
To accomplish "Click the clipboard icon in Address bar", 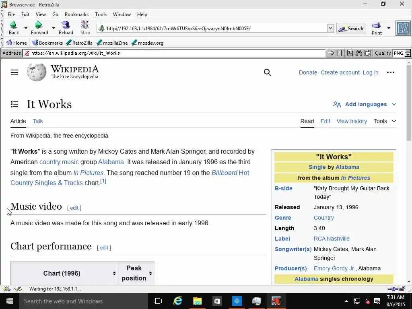I will (x=368, y=53).
